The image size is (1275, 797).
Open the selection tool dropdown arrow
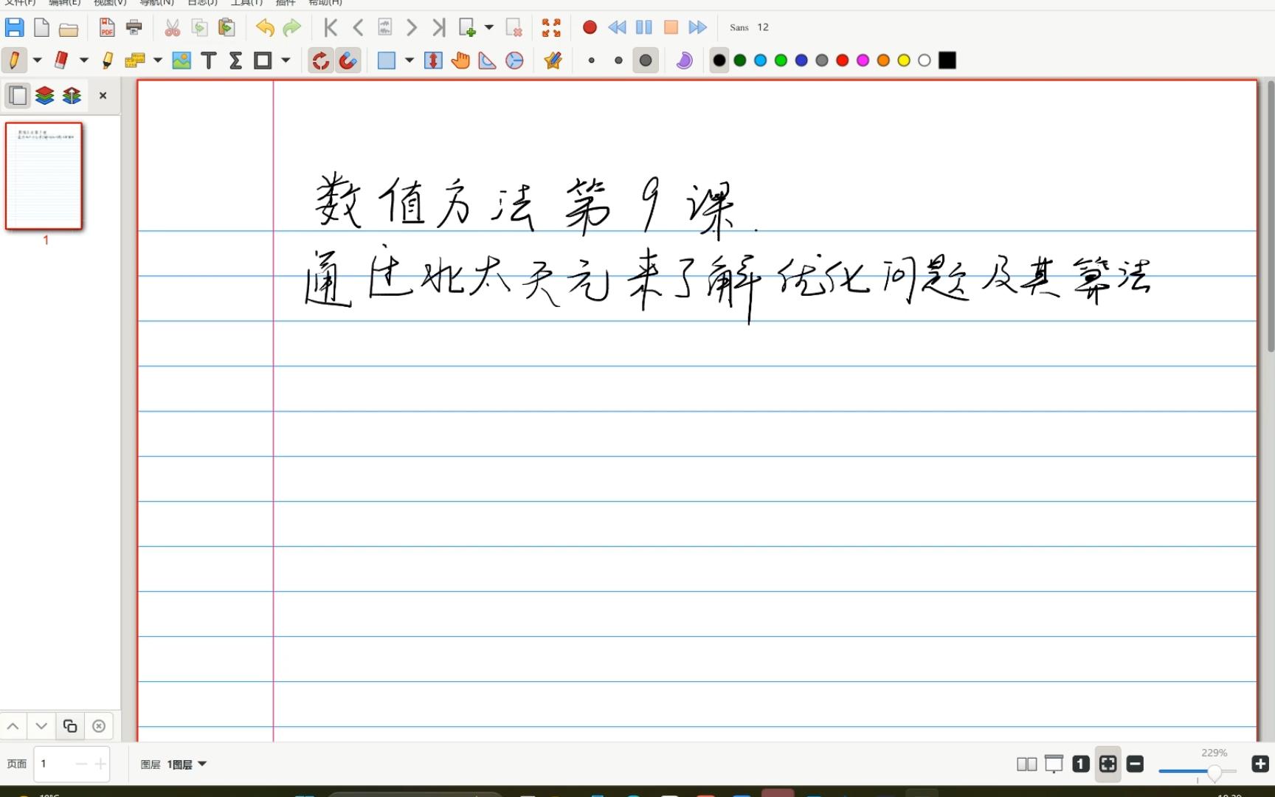click(x=410, y=61)
